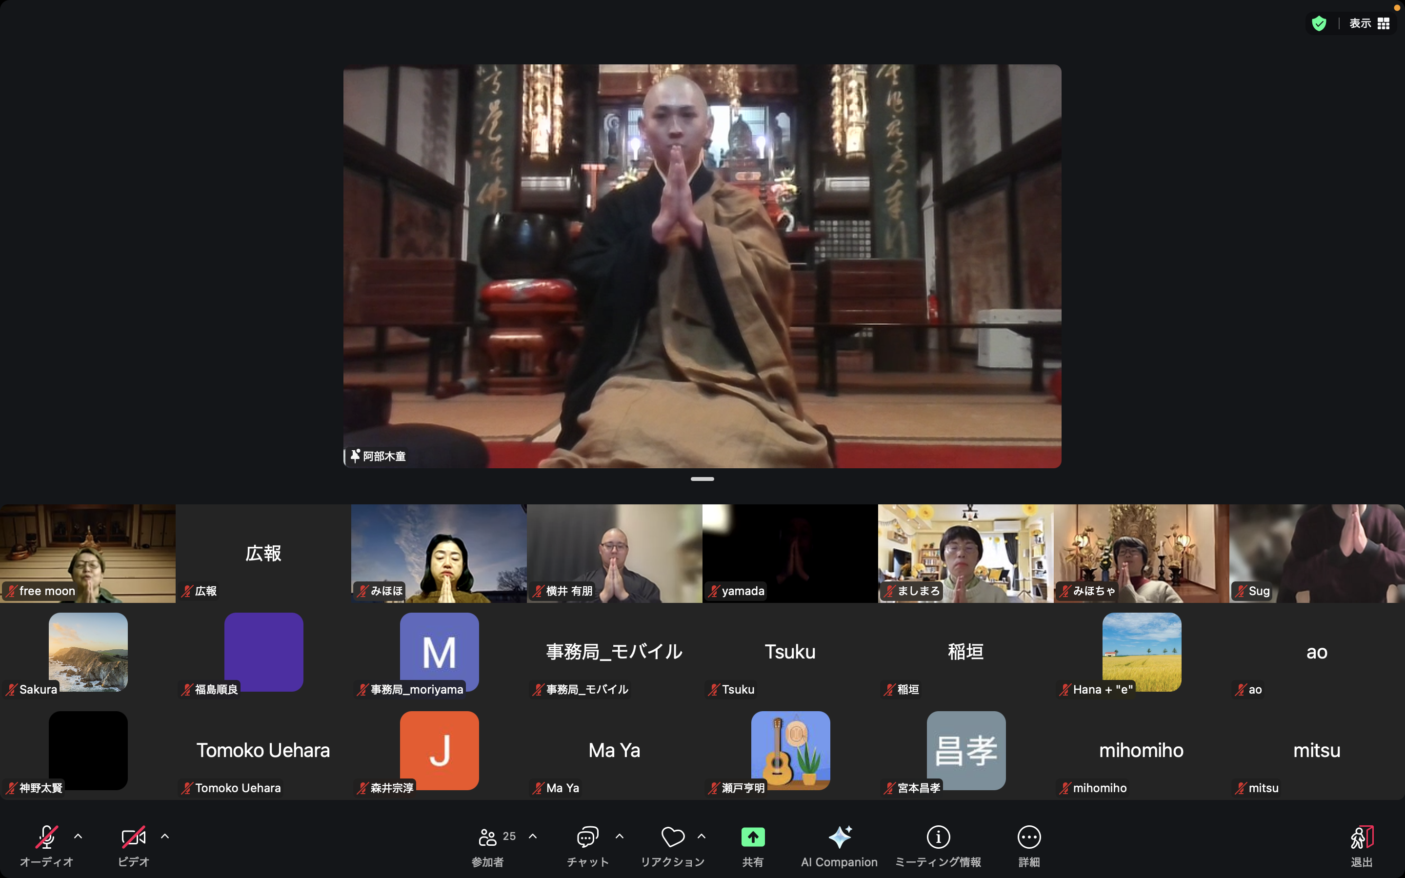Open the more options (詳細) menu
The width and height of the screenshot is (1405, 878).
pos(1029,837)
